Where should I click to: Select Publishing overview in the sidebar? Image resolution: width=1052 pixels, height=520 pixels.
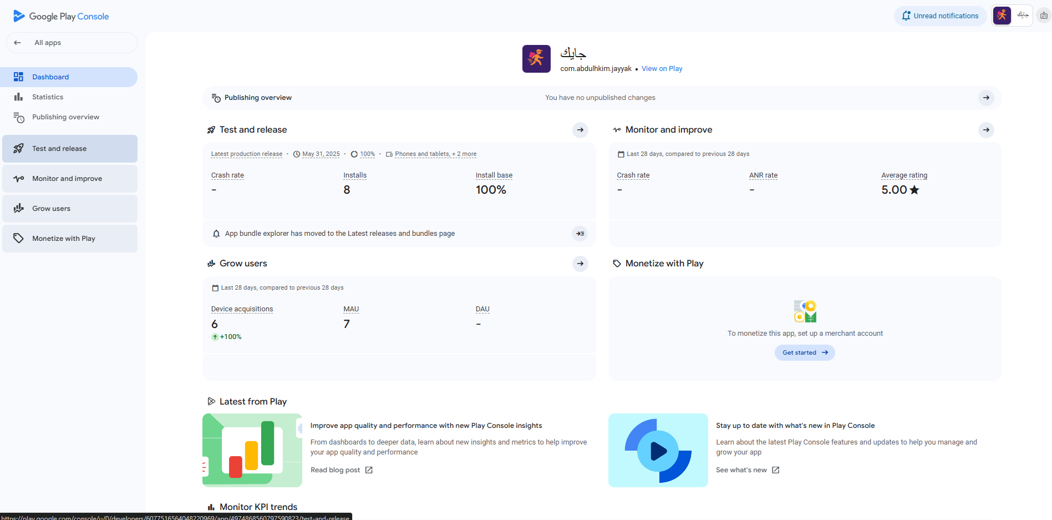click(65, 117)
